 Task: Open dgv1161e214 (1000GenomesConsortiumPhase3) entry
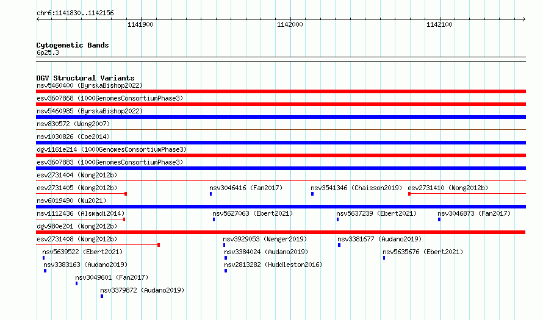pyautogui.click(x=112, y=149)
